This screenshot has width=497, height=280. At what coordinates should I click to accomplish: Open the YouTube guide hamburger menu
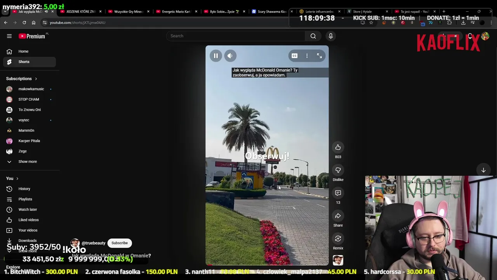(x=9, y=36)
